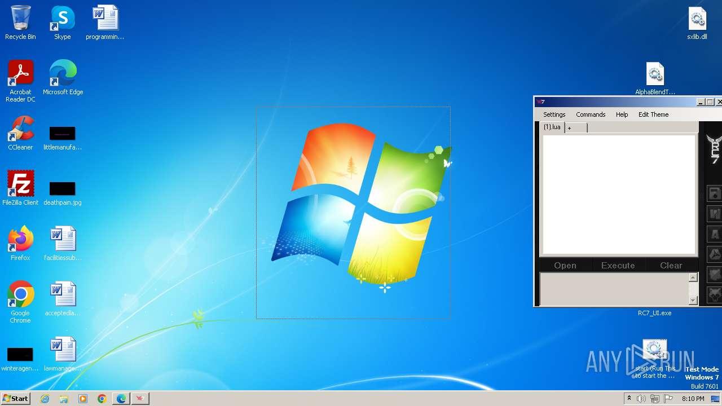Click inside the RC7 script editor area
The height and width of the screenshot is (406, 722).
619,195
